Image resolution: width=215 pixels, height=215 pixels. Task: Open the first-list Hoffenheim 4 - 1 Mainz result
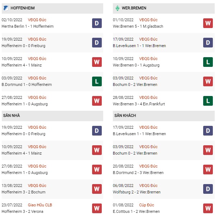tap(21, 65)
